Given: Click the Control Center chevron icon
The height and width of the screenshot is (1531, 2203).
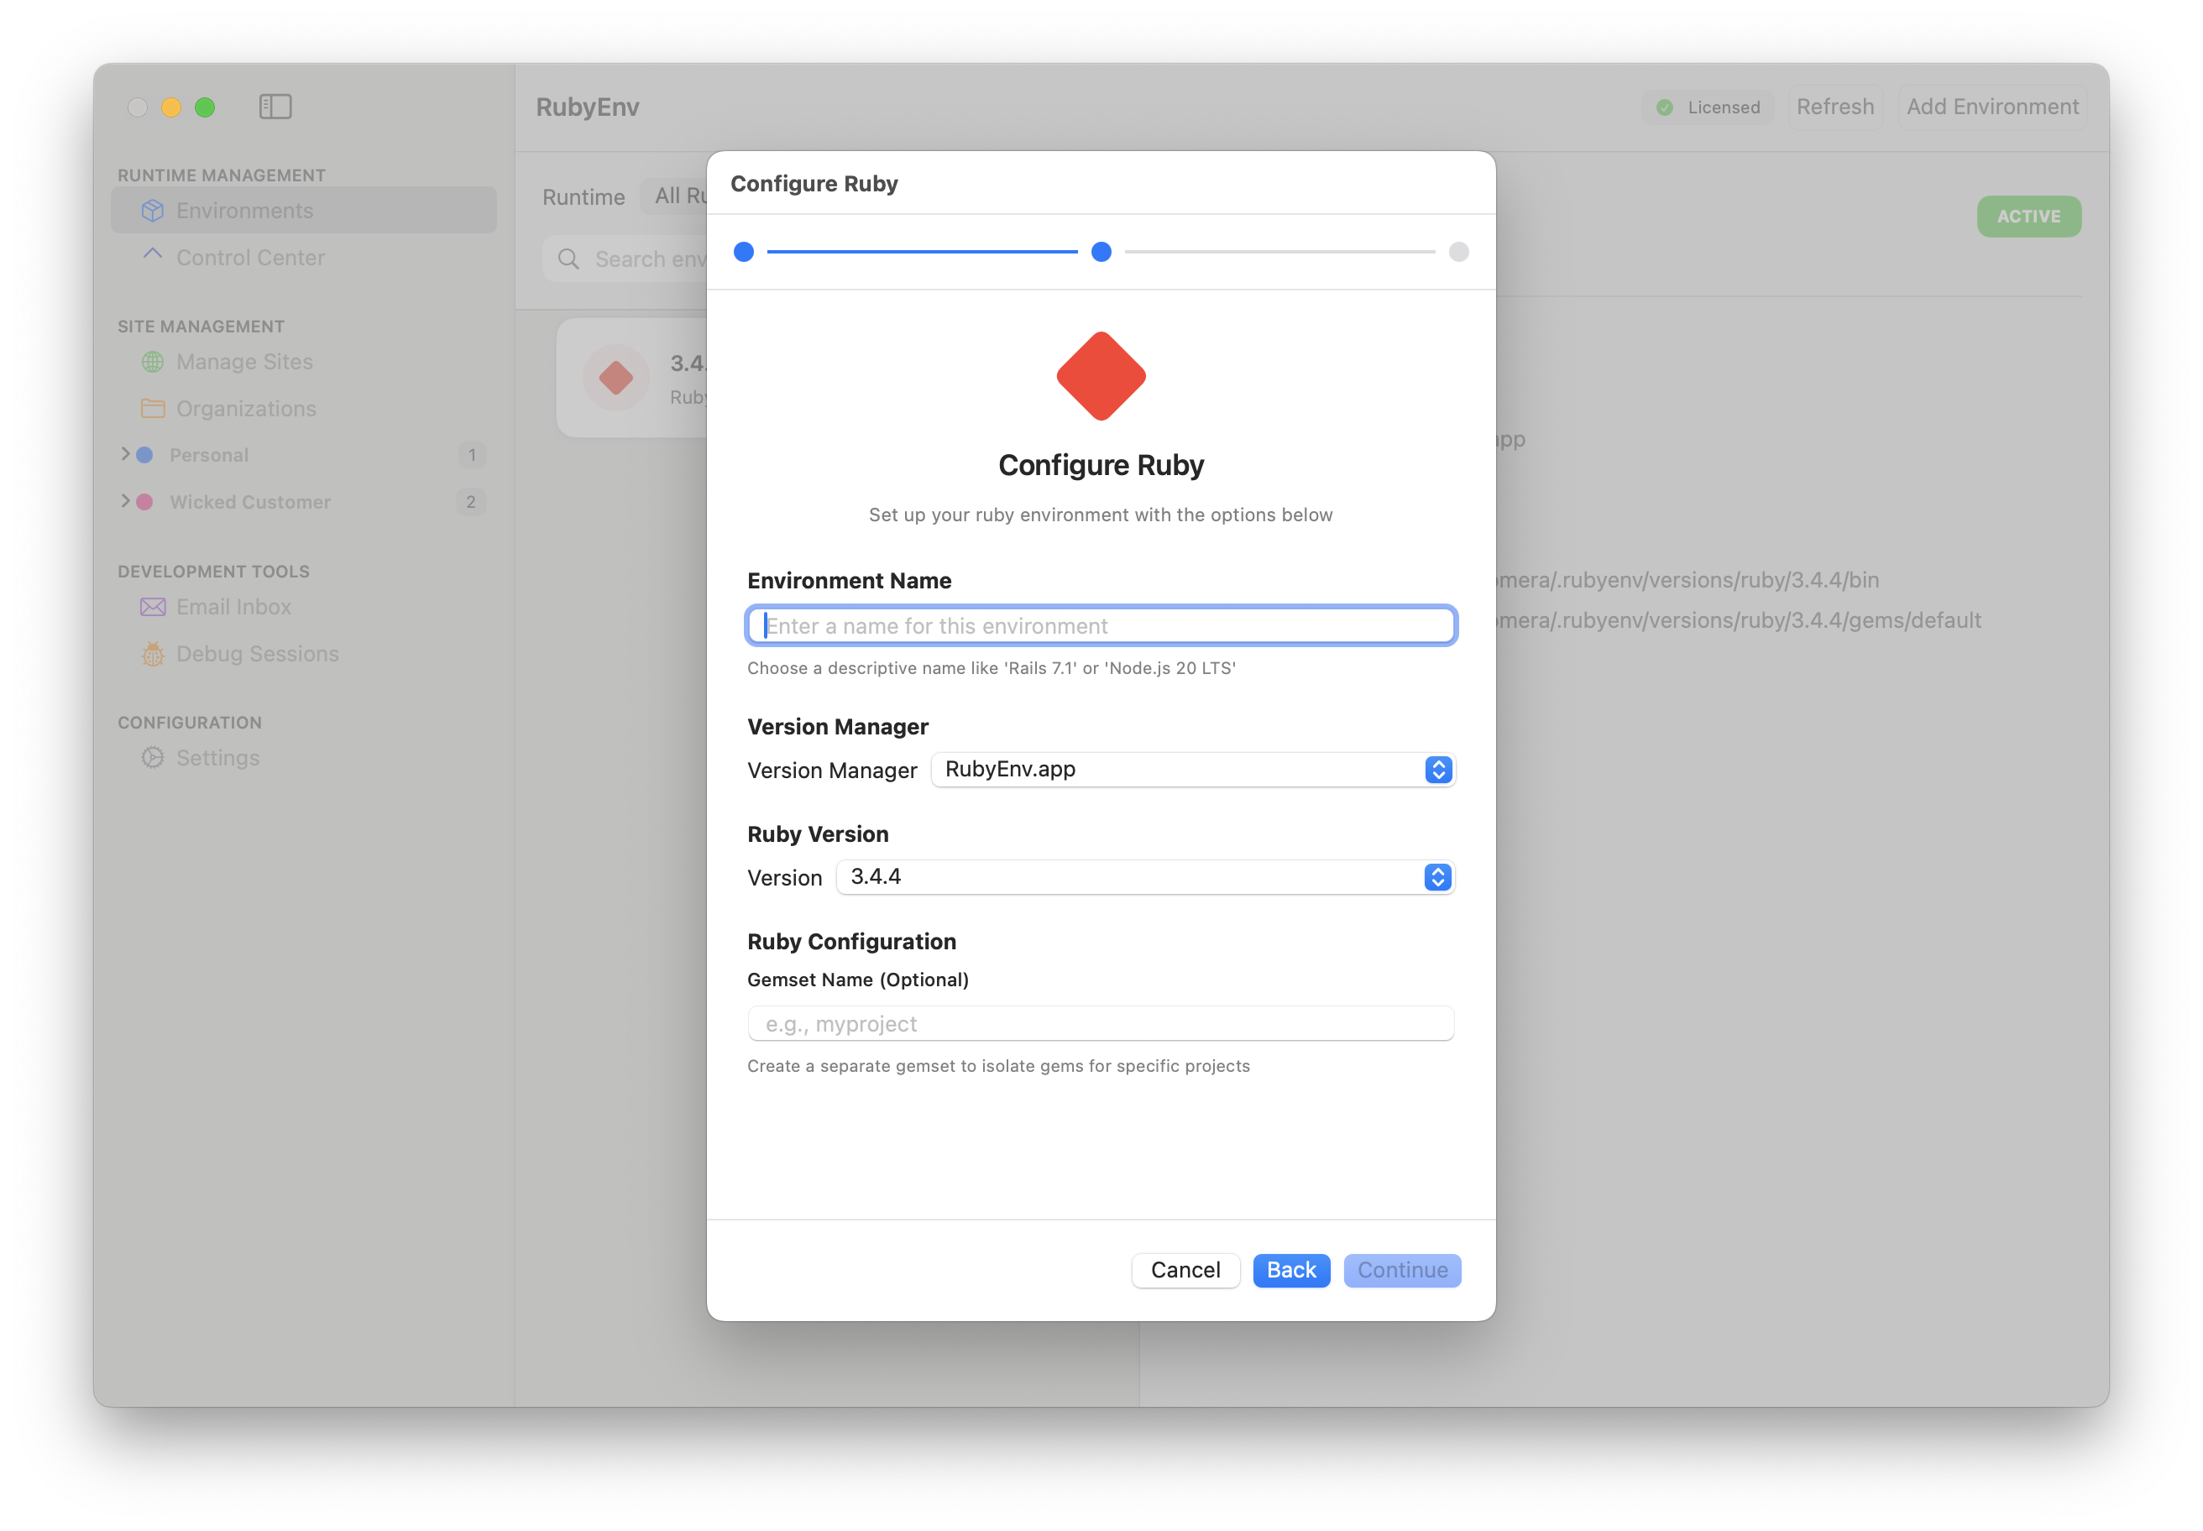Looking at the screenshot, I should (153, 254).
